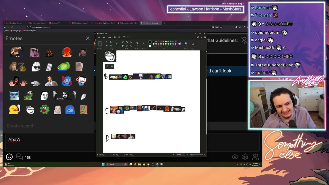
Task: Pick the orange fish emote
Action: point(67,52)
